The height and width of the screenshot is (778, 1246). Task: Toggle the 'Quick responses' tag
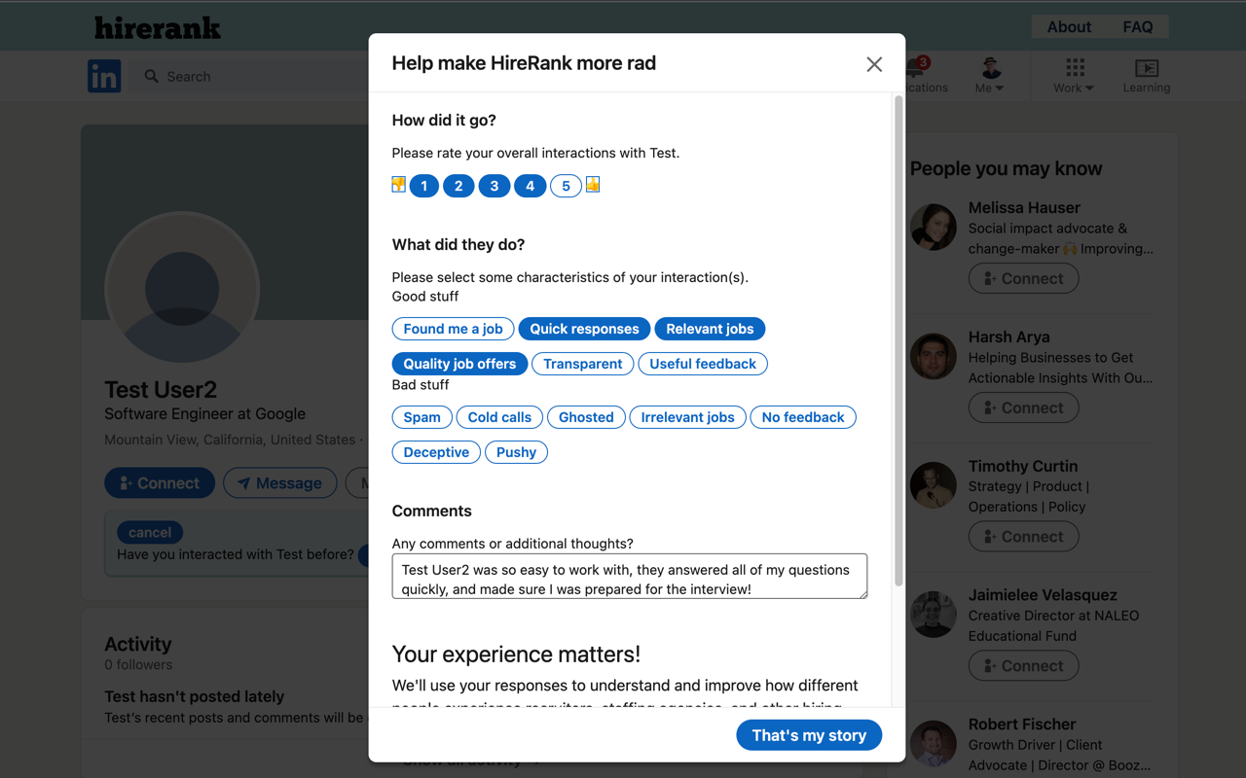[x=585, y=329]
